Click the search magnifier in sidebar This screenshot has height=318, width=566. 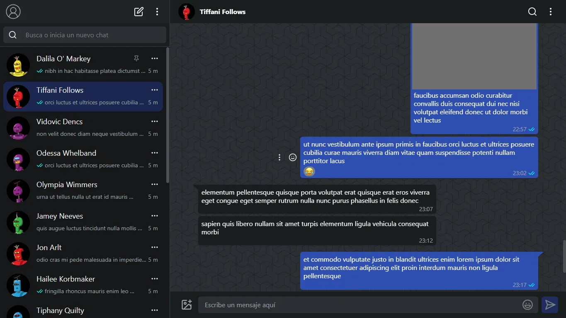coord(13,35)
